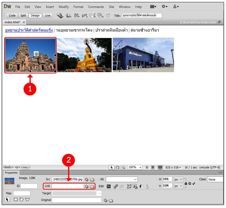The image size is (226, 208).
Task: Open the Class dropdown showing None
Action: (x=215, y=179)
